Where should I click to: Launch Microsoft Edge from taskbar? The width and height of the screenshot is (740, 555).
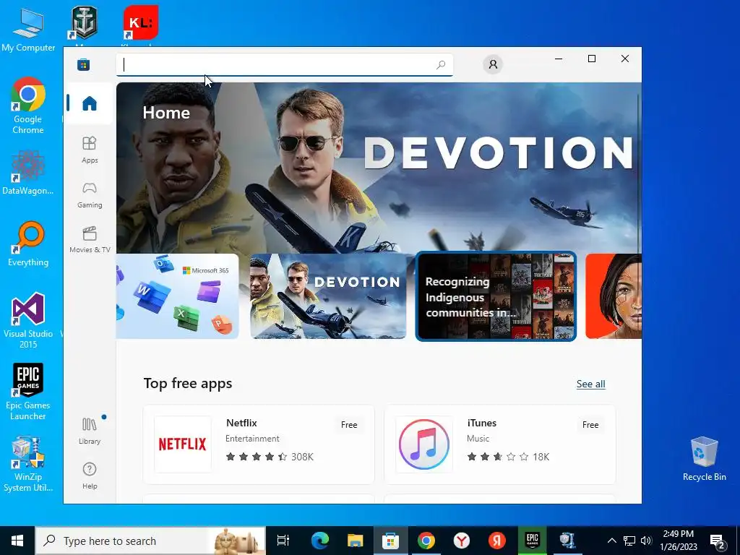pyautogui.click(x=319, y=541)
